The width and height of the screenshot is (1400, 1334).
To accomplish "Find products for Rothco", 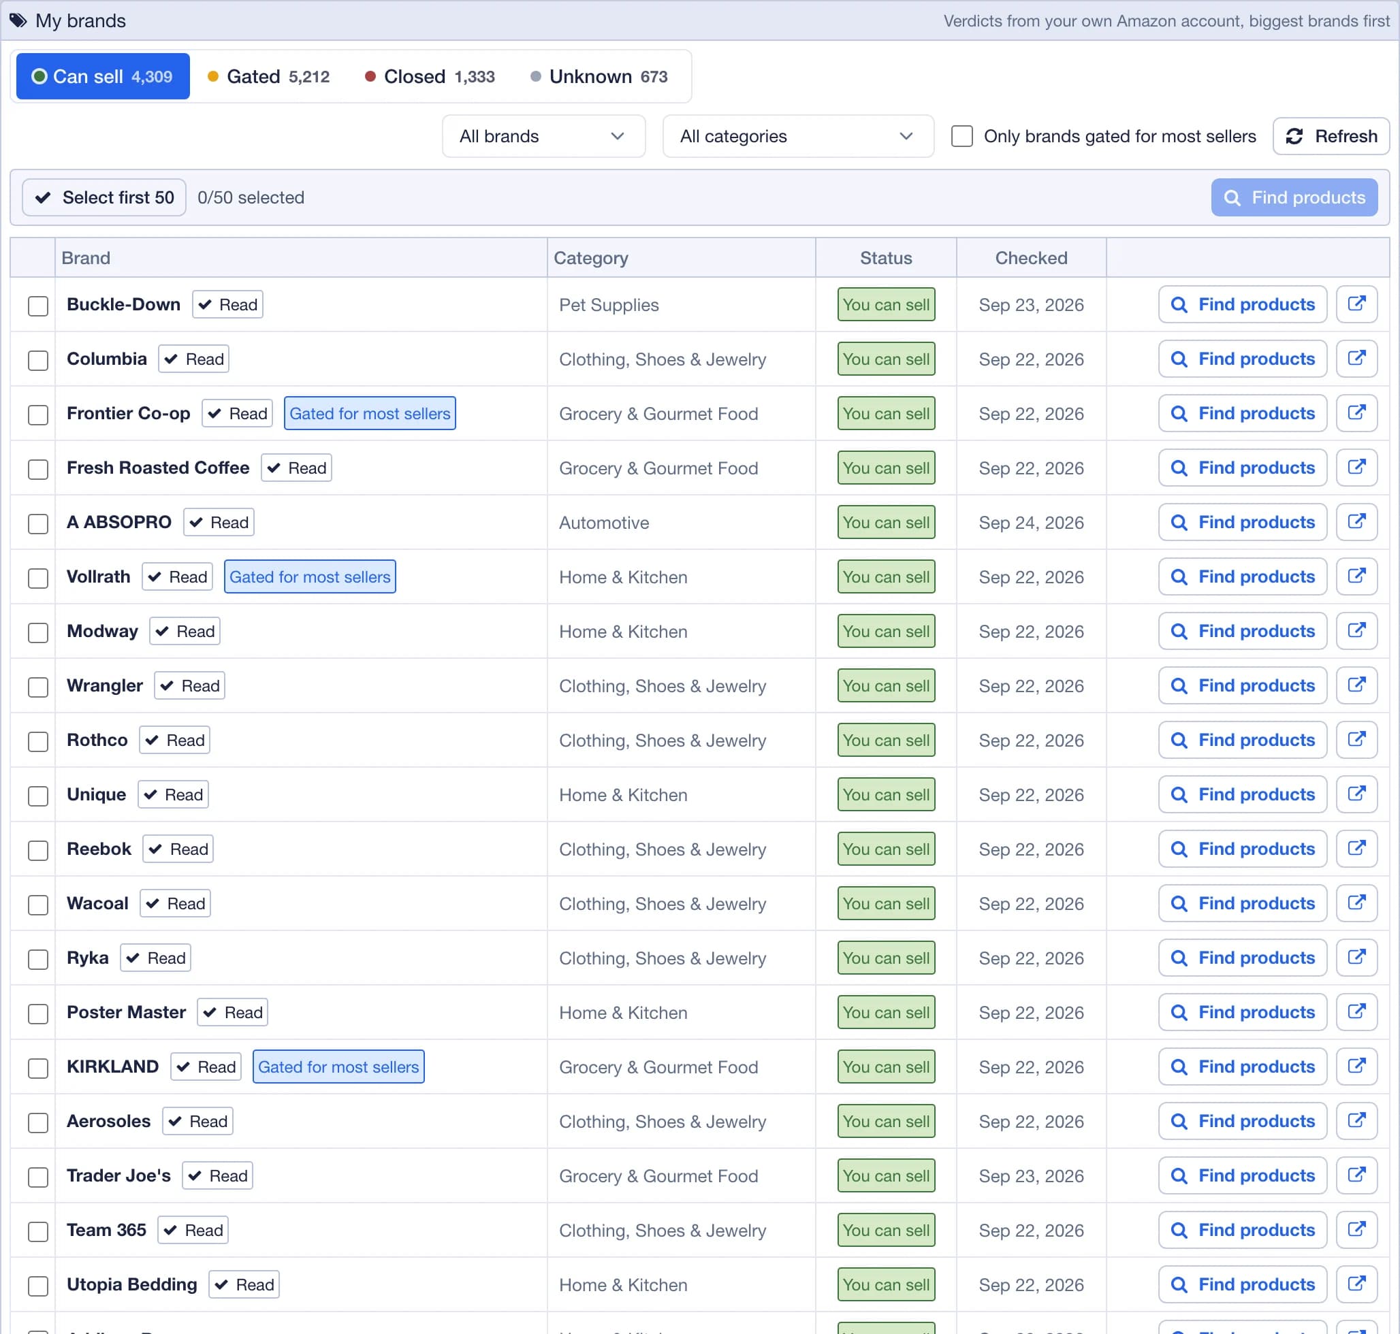I will coord(1242,741).
